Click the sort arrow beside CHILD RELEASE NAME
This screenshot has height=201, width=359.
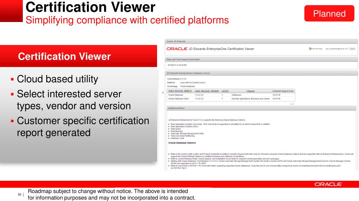pos(191,91)
